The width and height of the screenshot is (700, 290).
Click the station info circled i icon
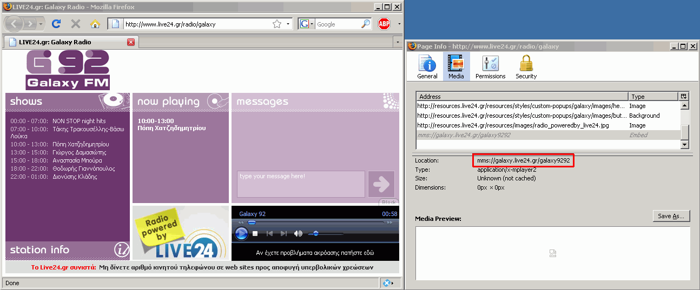(x=122, y=249)
